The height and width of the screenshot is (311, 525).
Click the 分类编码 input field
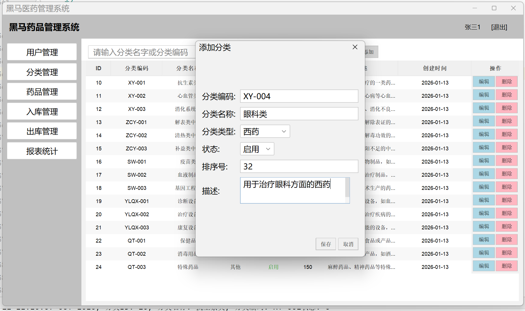pyautogui.click(x=299, y=96)
